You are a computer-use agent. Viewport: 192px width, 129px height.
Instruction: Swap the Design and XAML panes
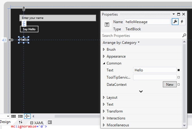point(21,122)
